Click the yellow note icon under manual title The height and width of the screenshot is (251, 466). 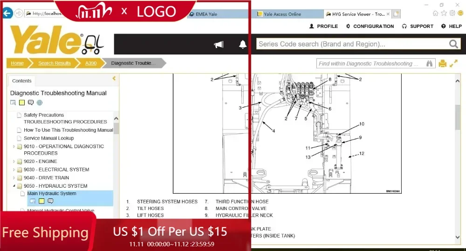[x=22, y=102]
